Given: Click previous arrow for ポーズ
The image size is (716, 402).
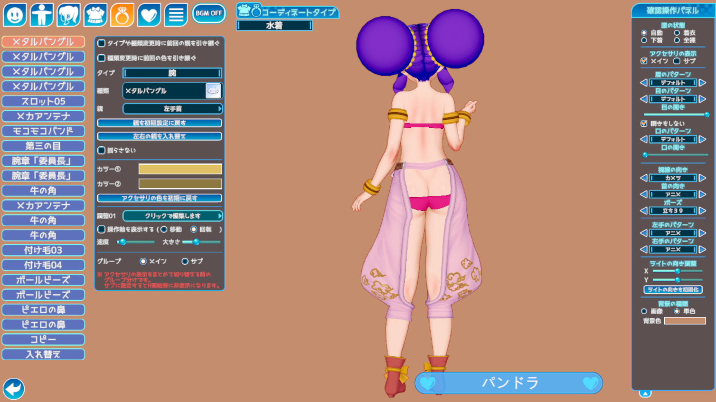Looking at the screenshot, I should [644, 211].
